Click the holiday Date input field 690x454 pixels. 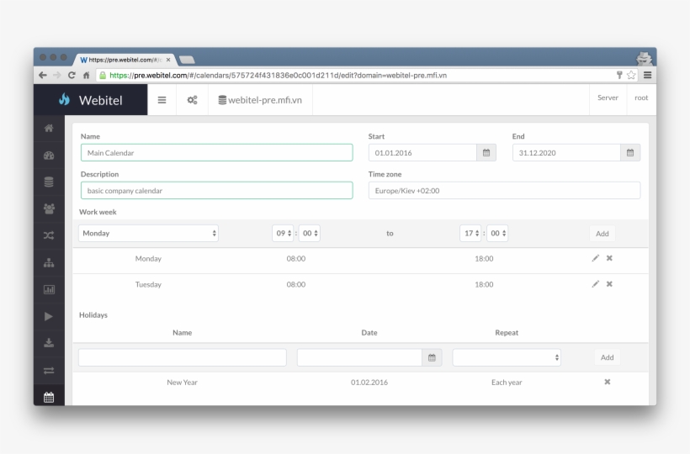pos(360,358)
